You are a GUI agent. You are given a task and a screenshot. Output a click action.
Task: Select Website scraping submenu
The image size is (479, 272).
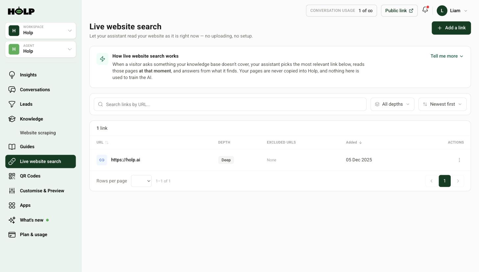(38, 133)
